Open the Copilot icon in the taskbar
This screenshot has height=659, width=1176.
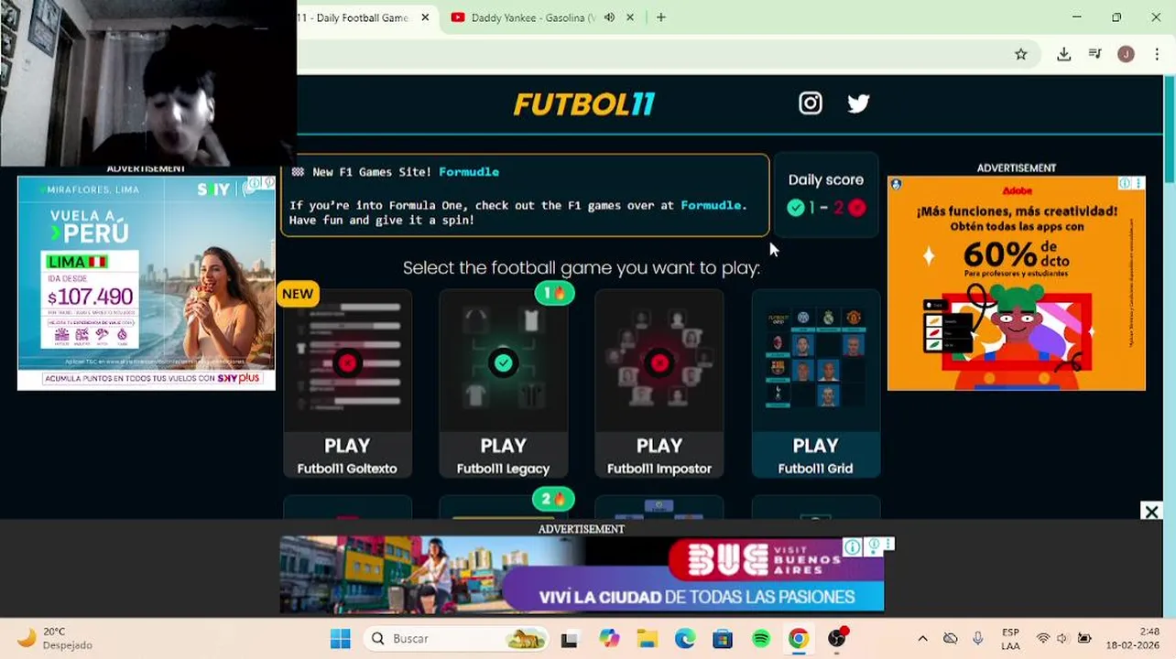(x=609, y=639)
